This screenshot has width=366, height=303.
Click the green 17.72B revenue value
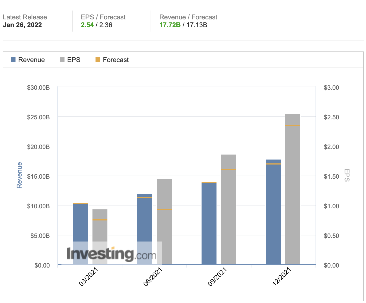tap(170, 25)
